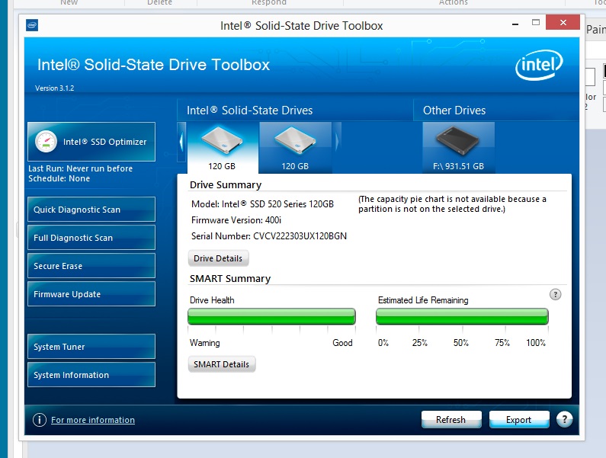606x458 pixels.
Task: Click the serial number CVCV222303UX120BGN
Action: (300, 236)
